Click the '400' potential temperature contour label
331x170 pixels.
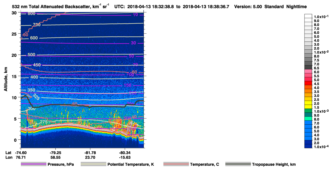point(34,77)
